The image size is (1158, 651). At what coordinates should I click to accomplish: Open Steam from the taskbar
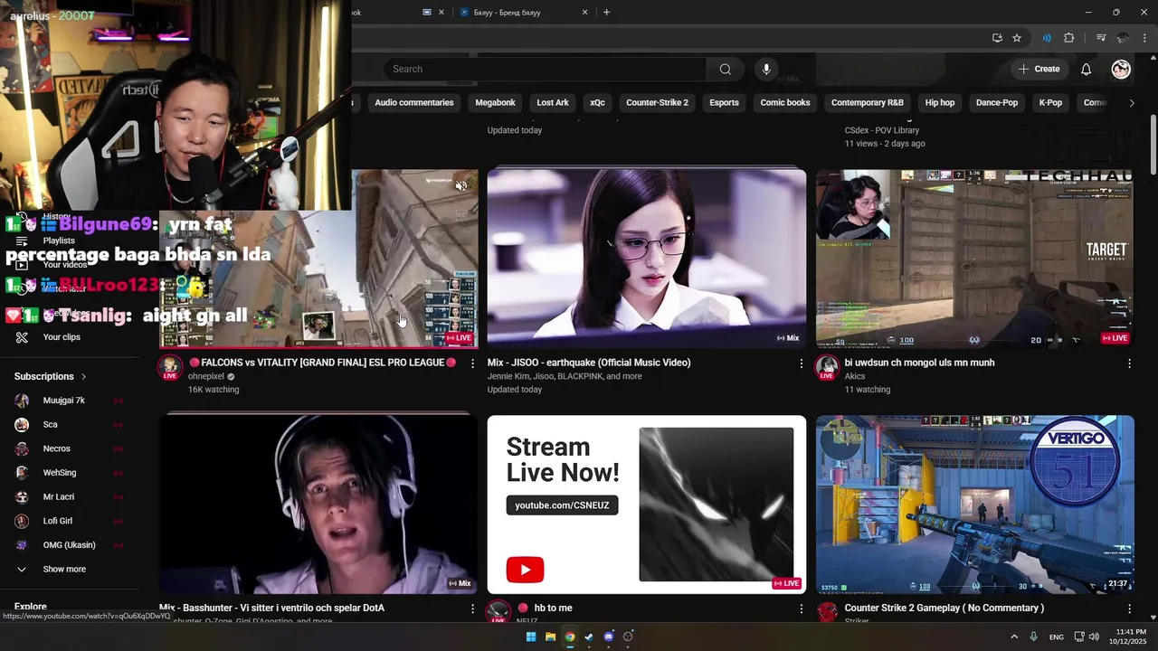589,637
